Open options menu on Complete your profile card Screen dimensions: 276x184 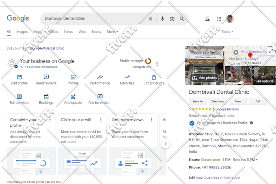tap(50, 119)
